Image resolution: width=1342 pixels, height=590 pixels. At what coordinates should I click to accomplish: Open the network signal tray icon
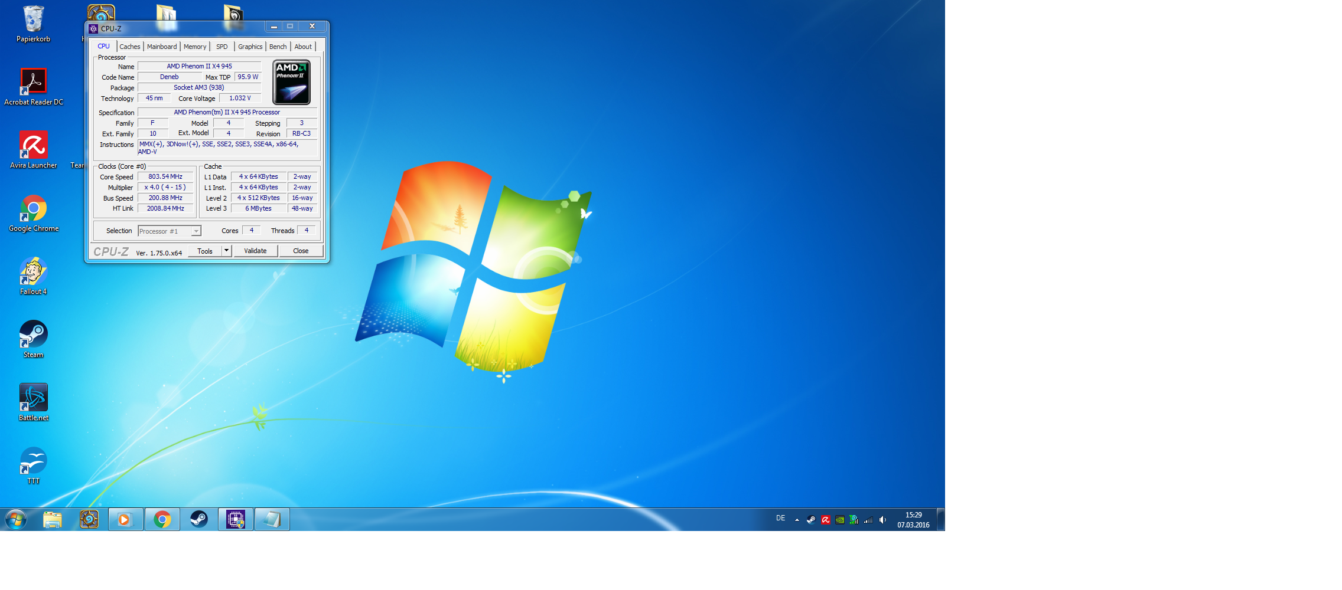pos(868,520)
